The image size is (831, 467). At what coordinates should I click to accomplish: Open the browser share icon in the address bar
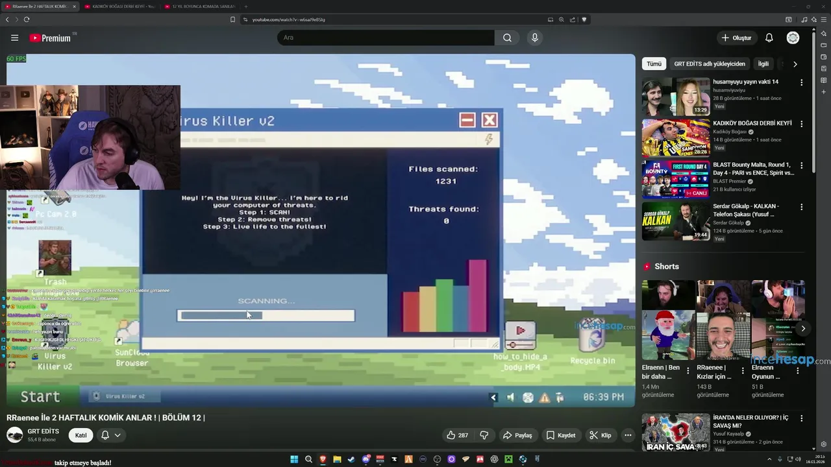coord(572,19)
